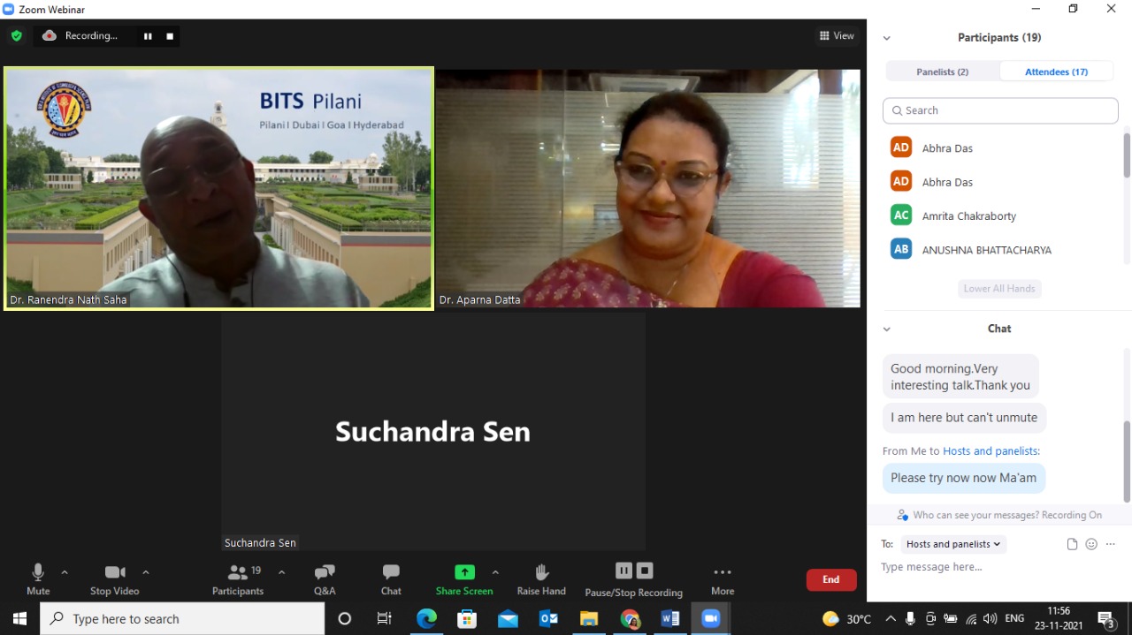Open weather widget showing 30°C
Image resolution: width=1132 pixels, height=635 pixels.
coord(846,618)
